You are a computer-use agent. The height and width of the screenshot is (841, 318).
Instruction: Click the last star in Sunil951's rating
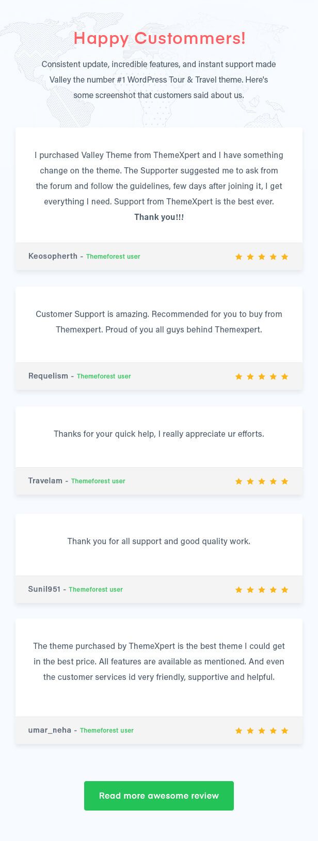pos(284,589)
